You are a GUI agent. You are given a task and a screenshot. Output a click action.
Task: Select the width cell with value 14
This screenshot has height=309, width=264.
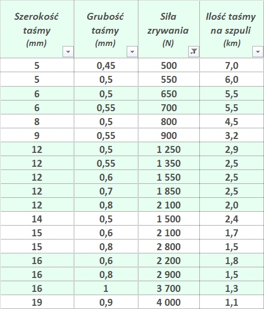click(37, 219)
